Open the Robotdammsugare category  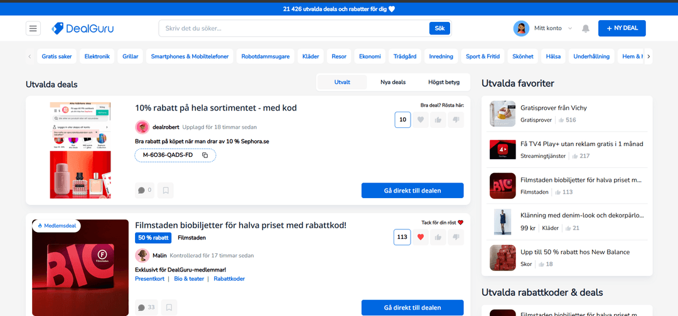tap(266, 56)
